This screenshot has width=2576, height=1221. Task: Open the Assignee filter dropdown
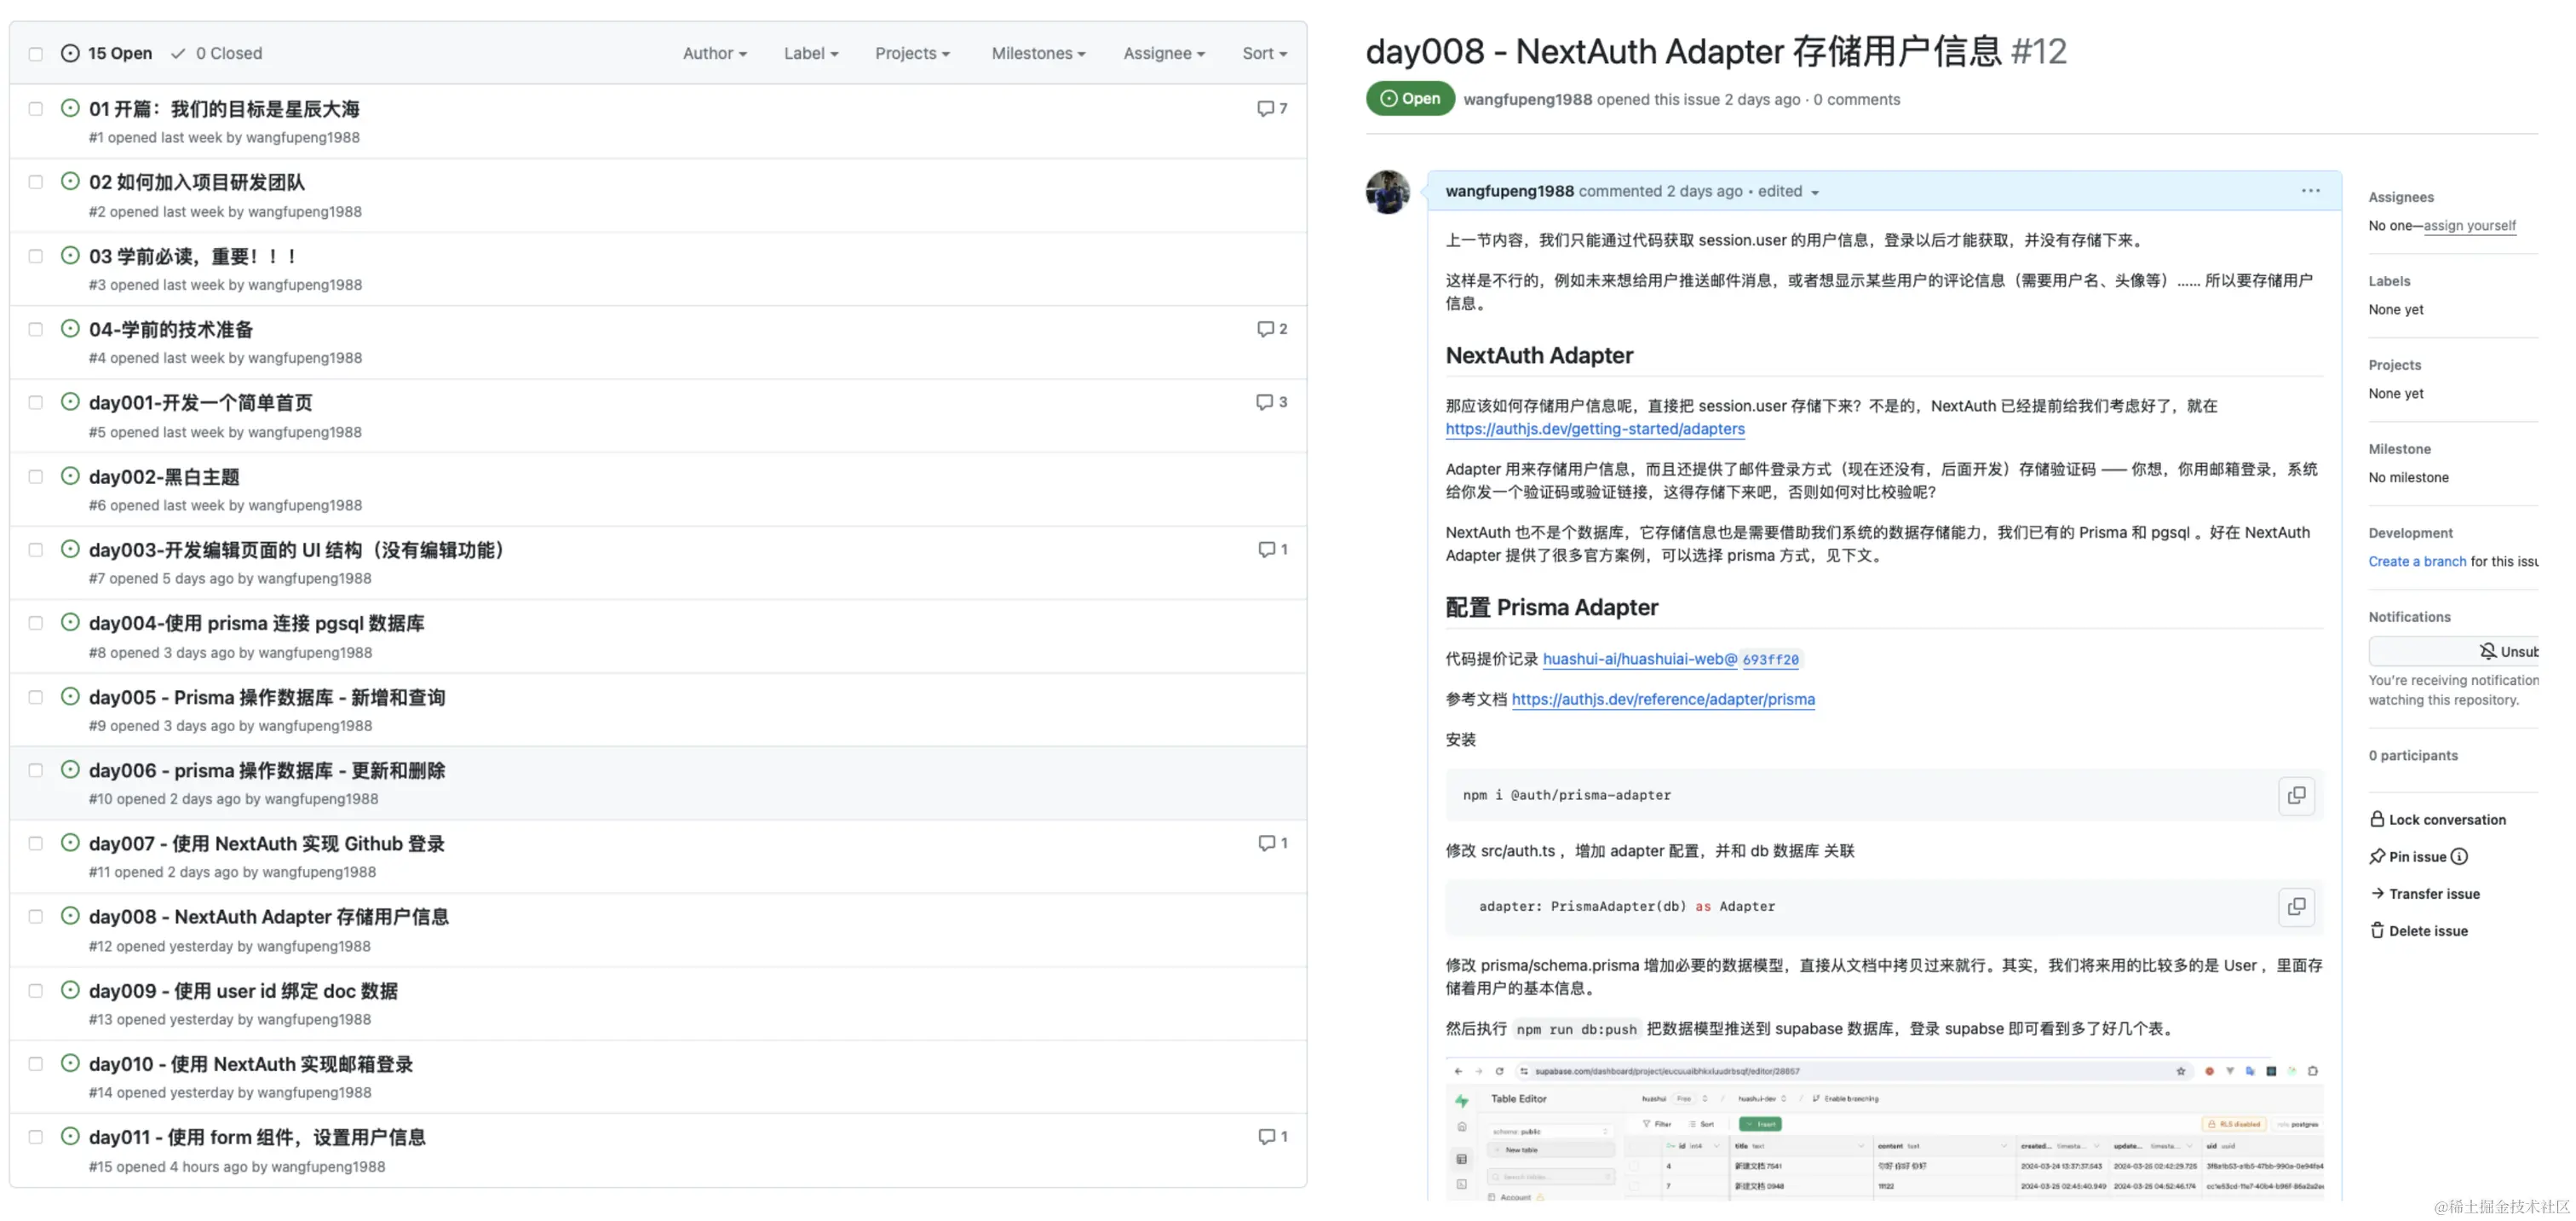(1164, 53)
